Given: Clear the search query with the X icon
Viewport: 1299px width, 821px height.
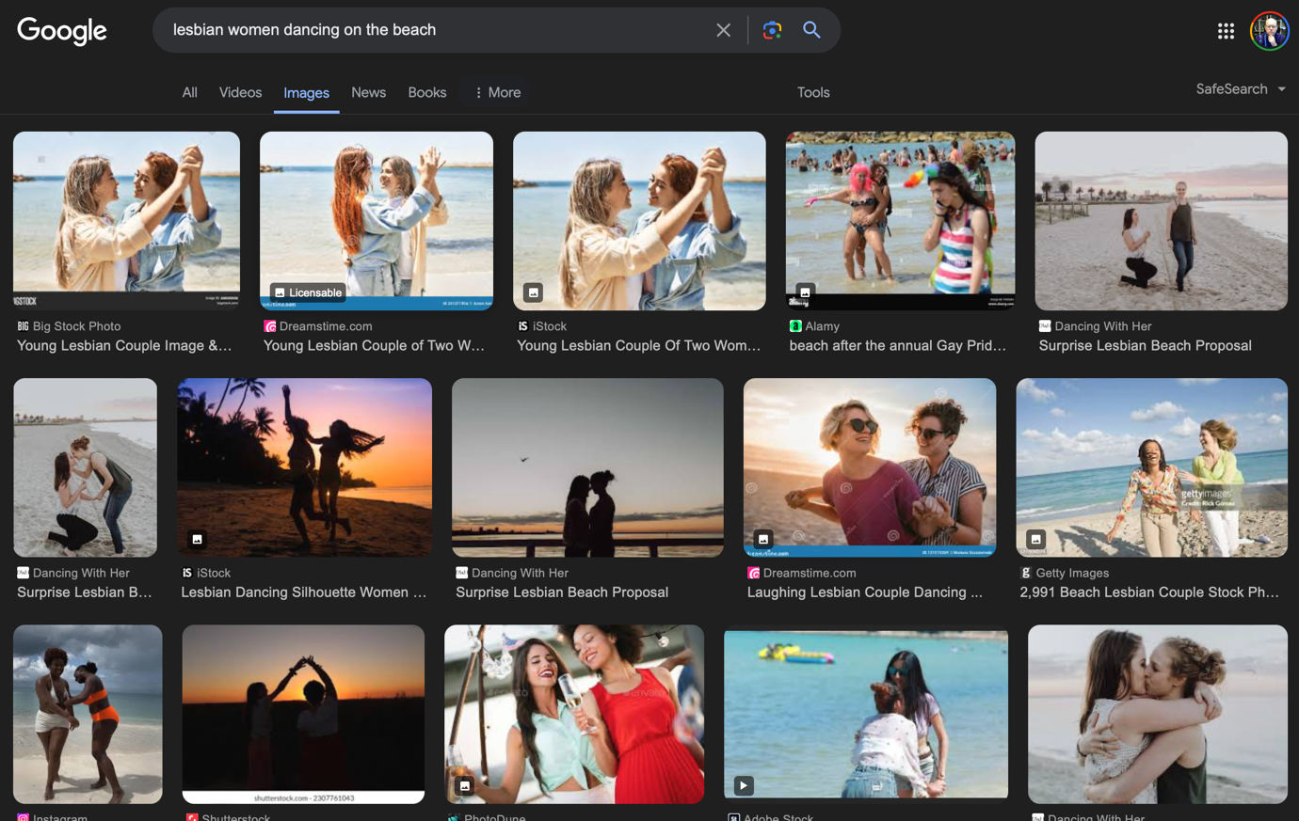Looking at the screenshot, I should coord(723,29).
